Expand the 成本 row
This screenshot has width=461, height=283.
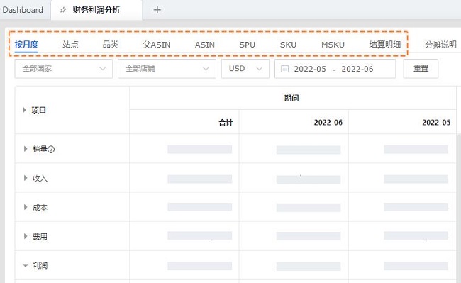click(x=26, y=207)
